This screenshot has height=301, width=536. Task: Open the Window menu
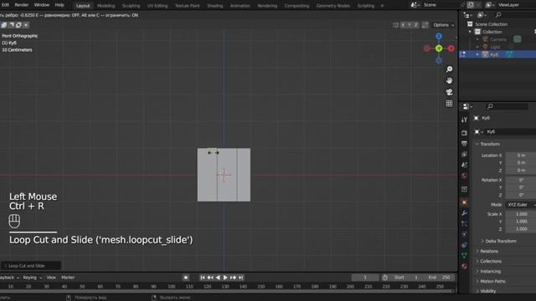click(x=41, y=5)
